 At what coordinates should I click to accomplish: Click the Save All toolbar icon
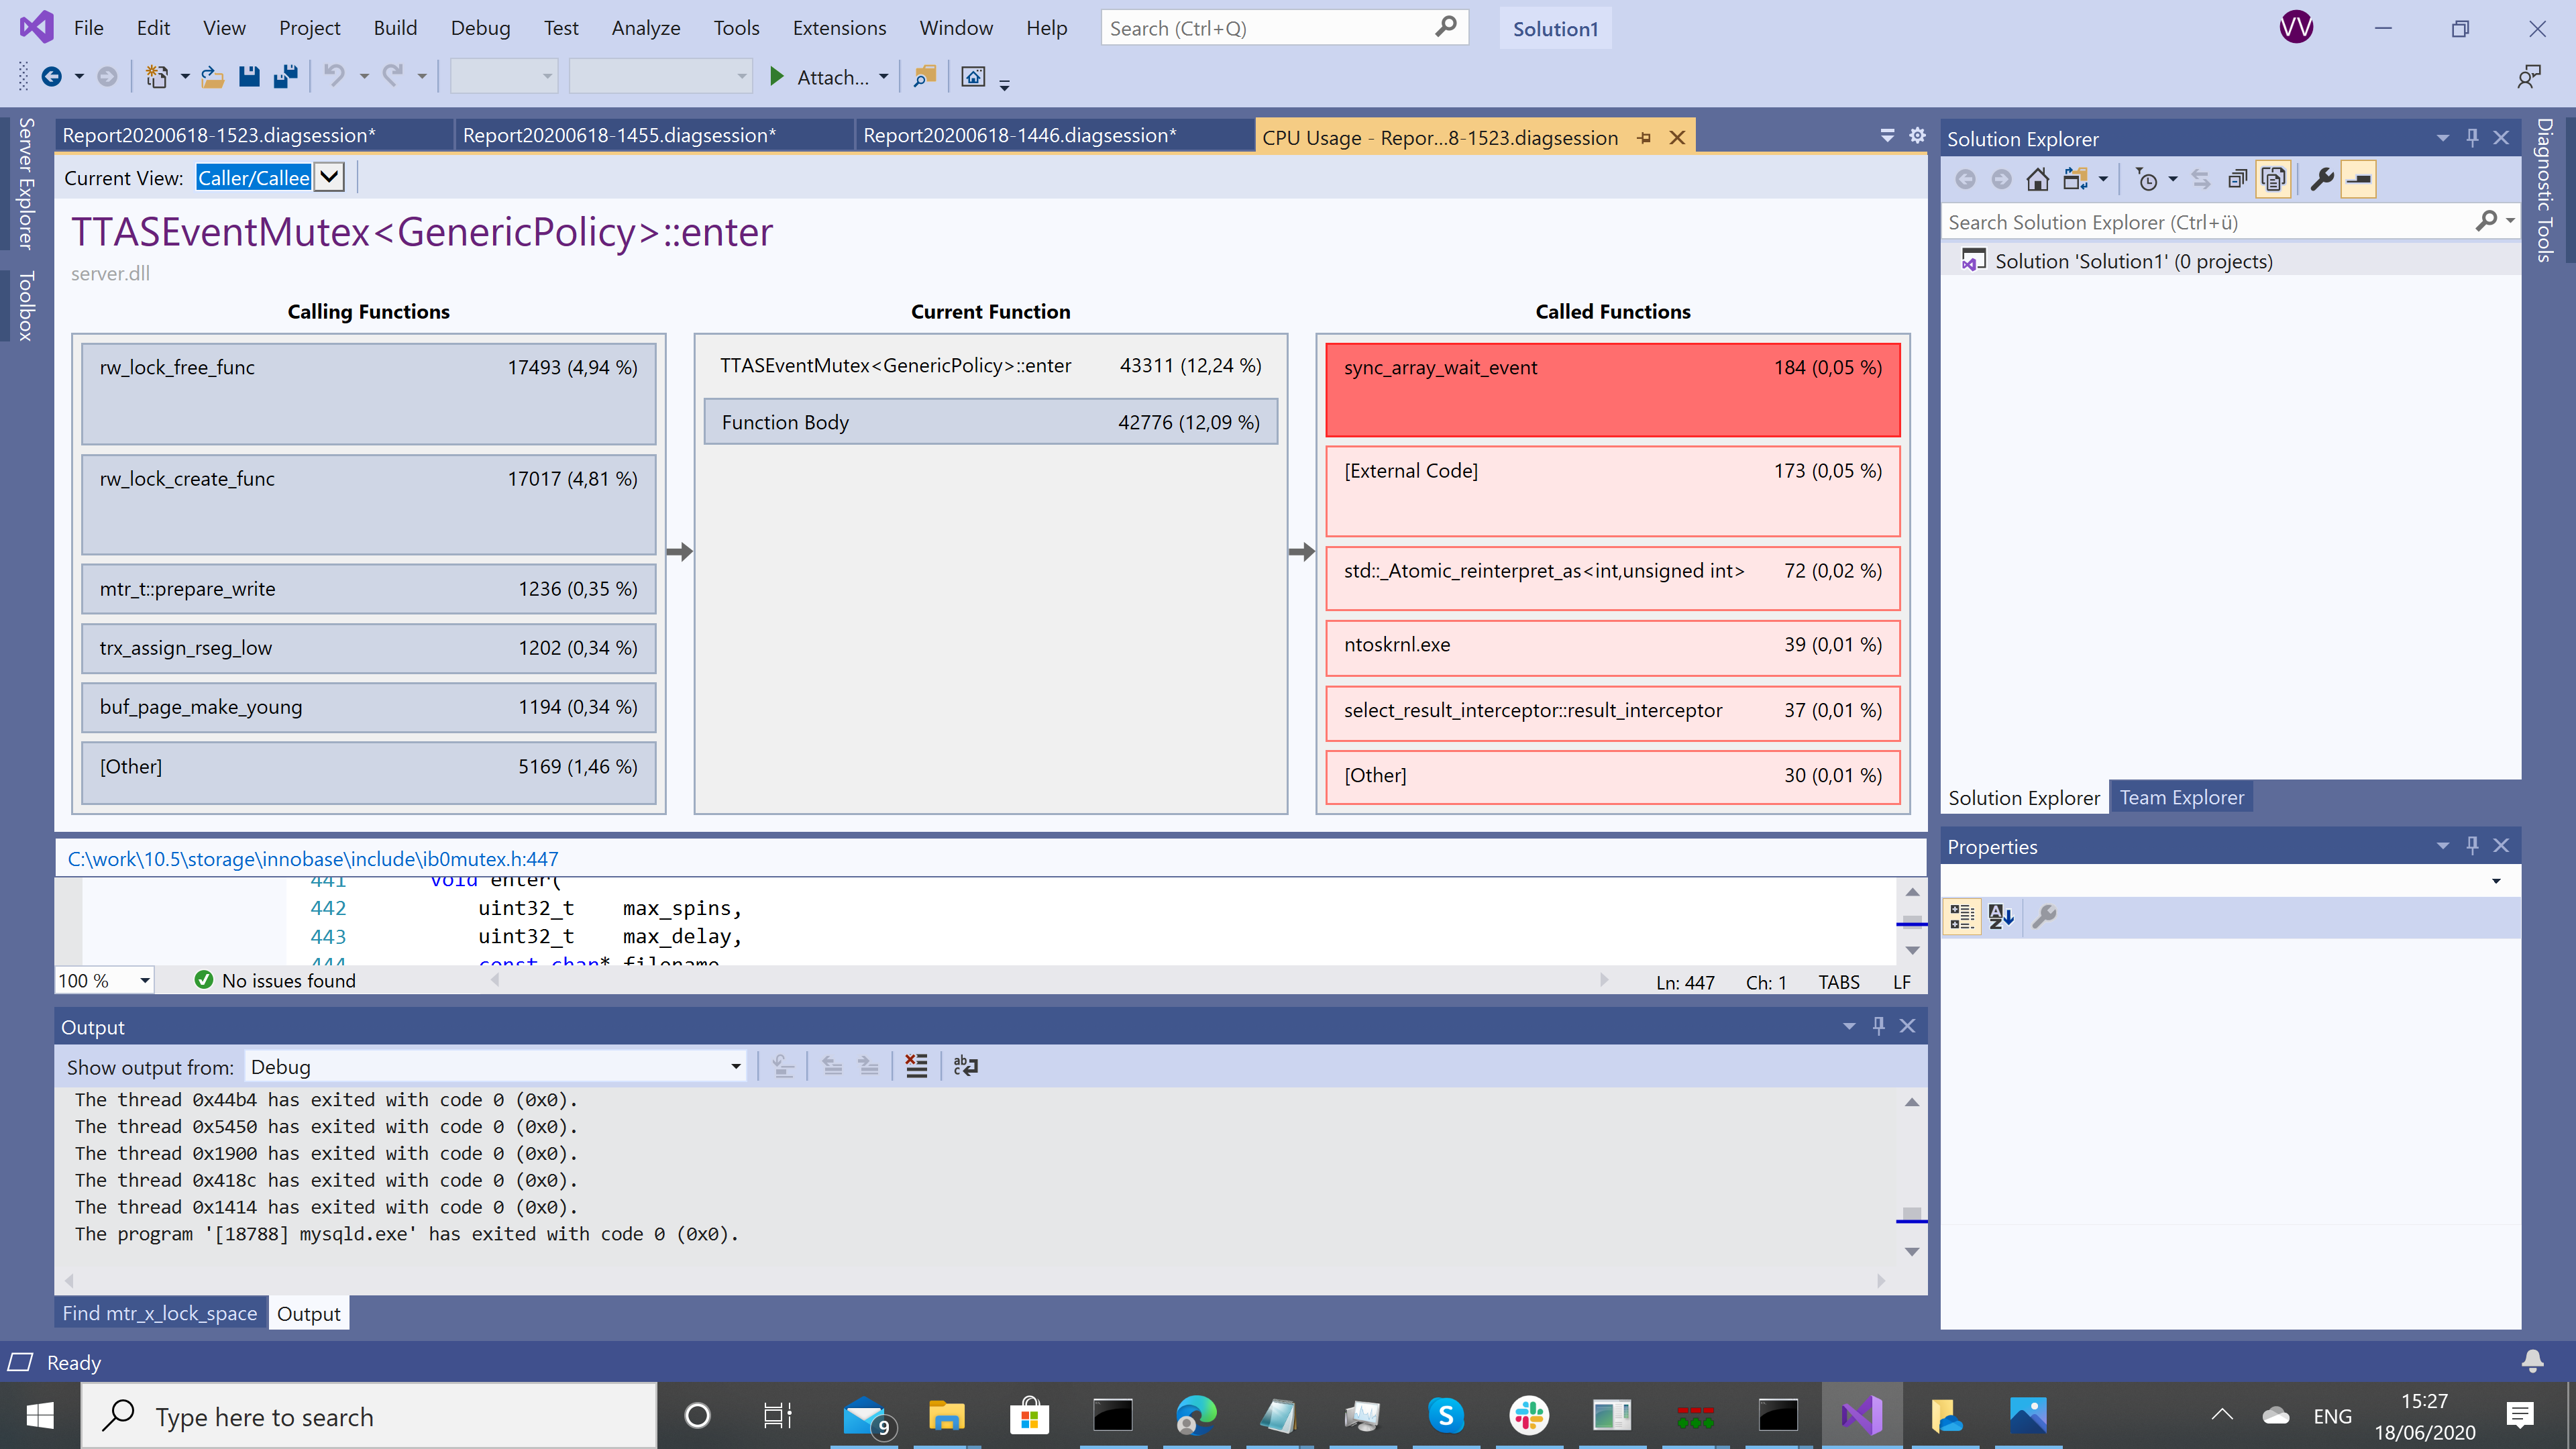pos(286,77)
